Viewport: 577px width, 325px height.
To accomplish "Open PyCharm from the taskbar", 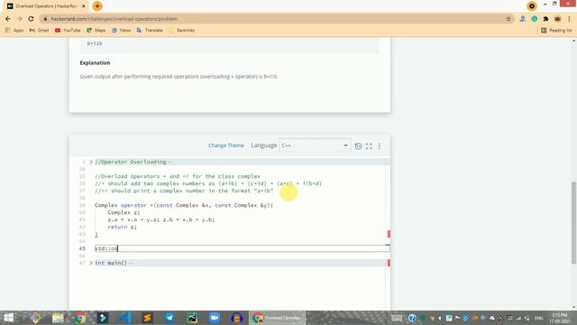I will pos(192,318).
